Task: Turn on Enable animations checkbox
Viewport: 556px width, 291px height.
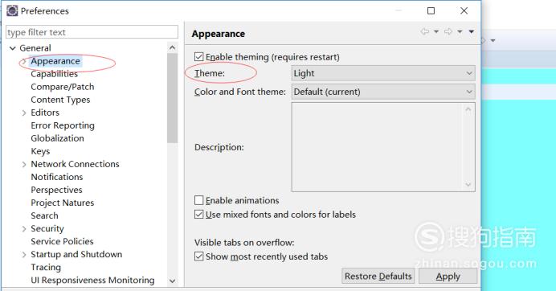Action: [199, 200]
